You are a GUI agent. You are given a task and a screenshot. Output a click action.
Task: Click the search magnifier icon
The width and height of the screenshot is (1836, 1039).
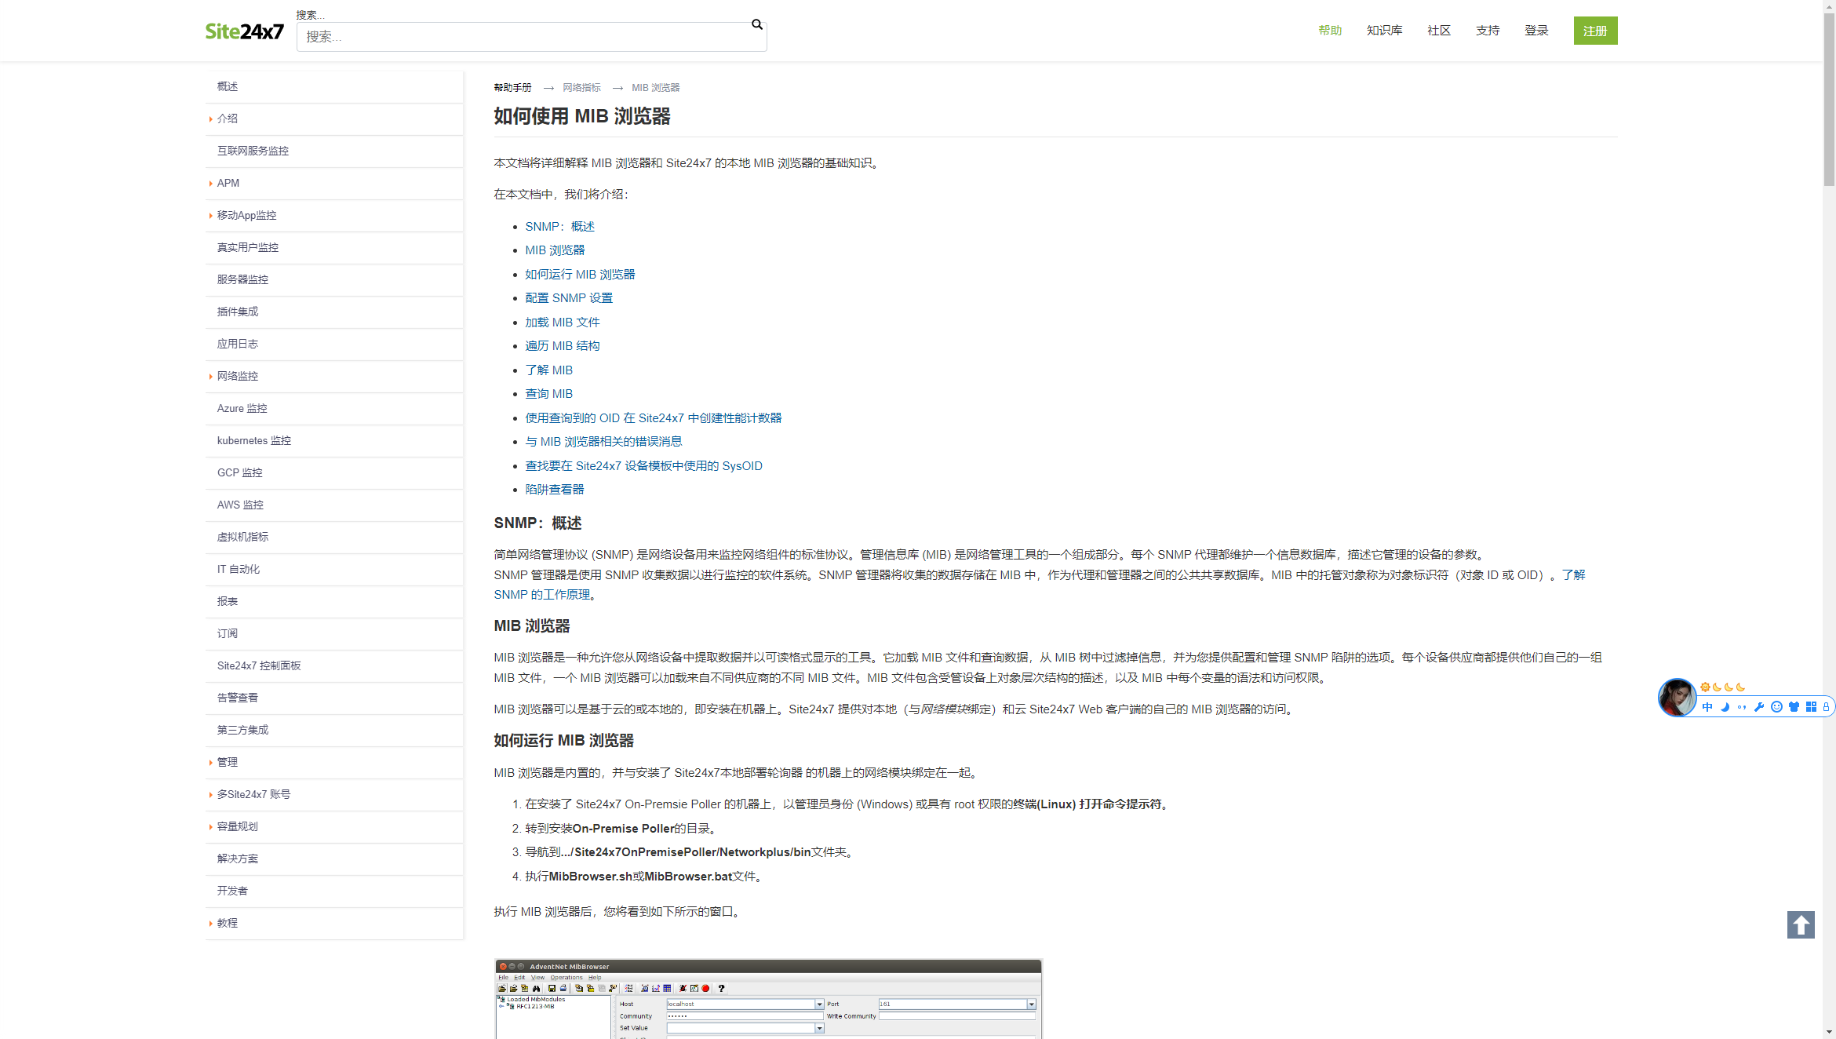point(756,24)
